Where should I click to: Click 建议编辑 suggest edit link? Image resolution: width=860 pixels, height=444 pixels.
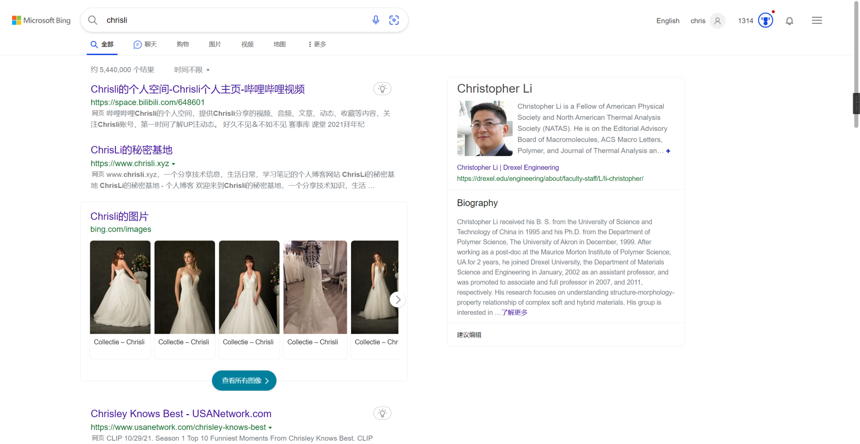(469, 334)
